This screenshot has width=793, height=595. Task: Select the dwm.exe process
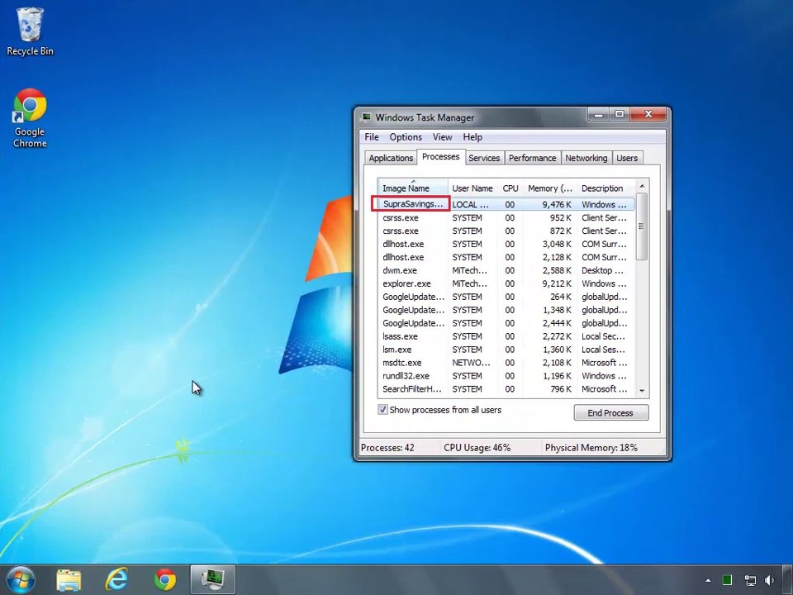[x=506, y=270]
